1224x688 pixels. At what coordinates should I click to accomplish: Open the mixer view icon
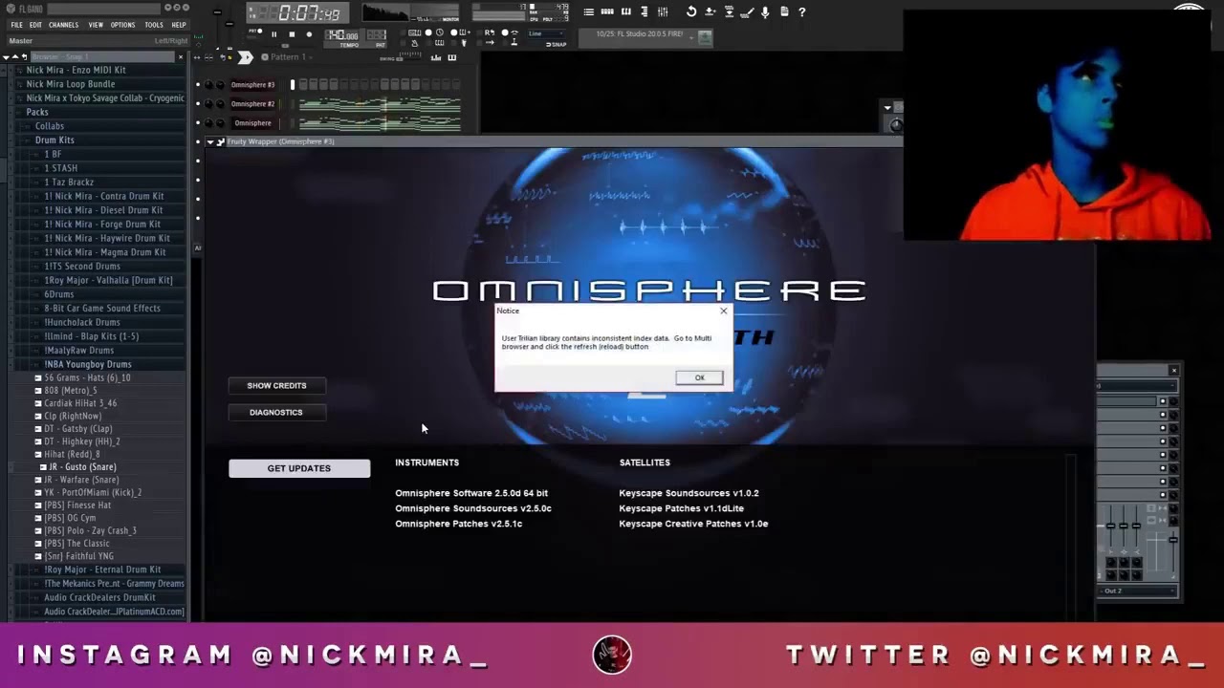663,11
